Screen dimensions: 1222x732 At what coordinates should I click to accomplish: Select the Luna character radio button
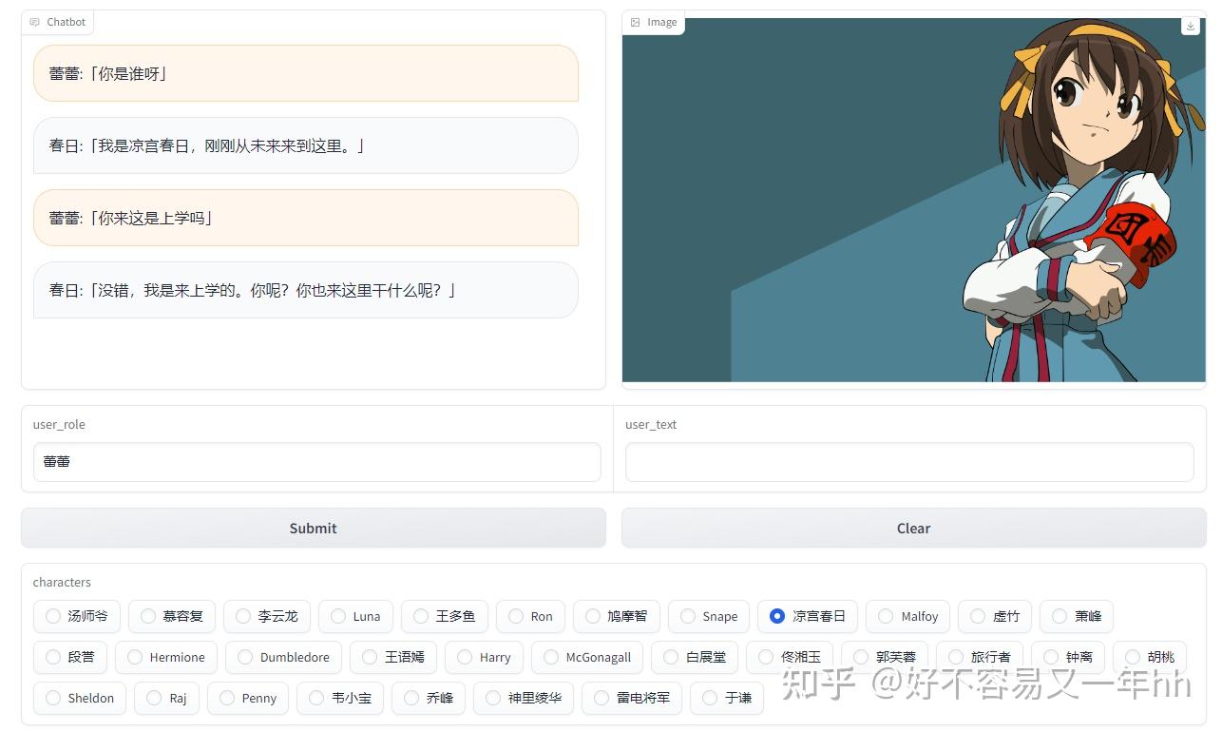pos(337,616)
